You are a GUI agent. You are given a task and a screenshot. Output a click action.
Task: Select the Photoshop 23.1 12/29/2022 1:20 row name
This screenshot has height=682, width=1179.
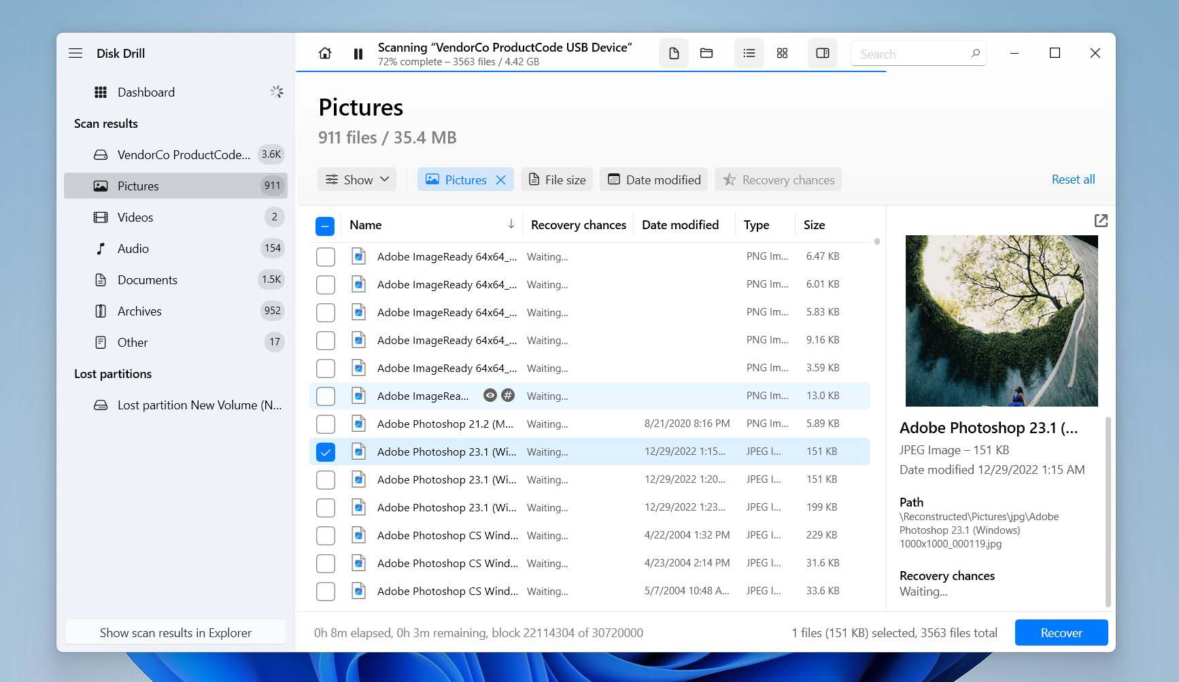point(447,479)
